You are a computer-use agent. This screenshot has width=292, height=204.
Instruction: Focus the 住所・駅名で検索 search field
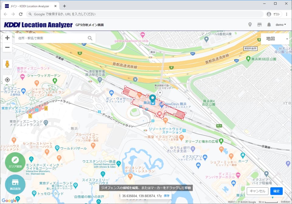pyautogui.click(x=55, y=38)
